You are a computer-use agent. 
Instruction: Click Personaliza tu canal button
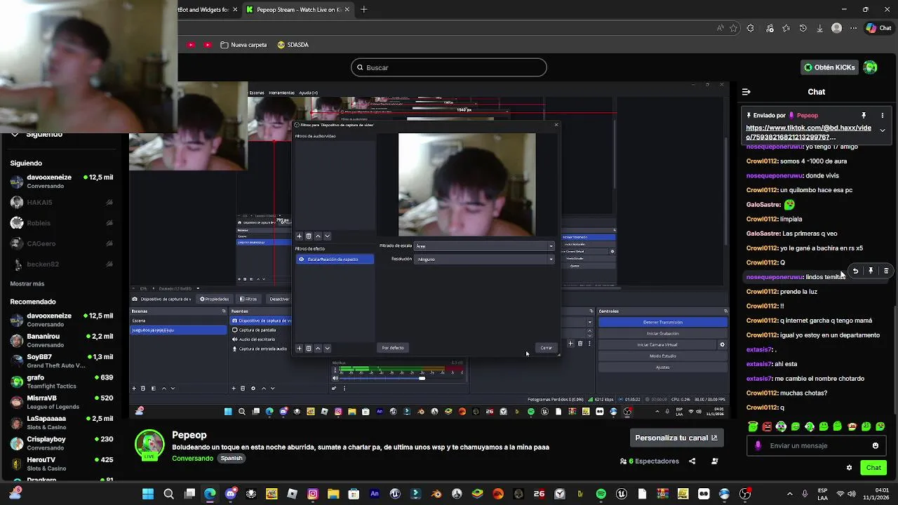pos(676,438)
